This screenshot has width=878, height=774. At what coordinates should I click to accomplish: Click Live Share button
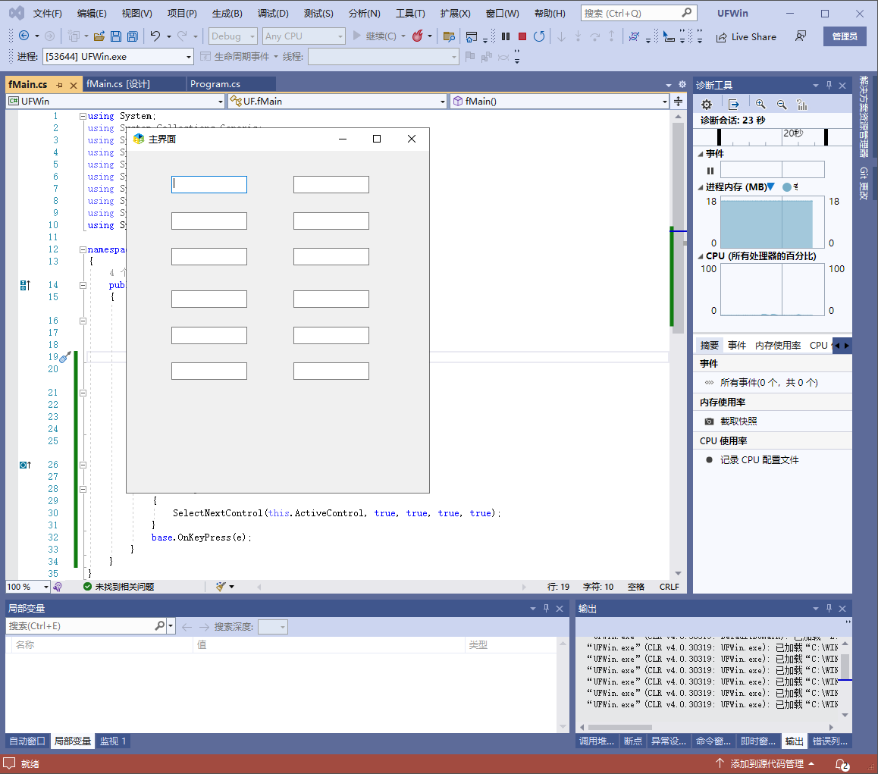coord(746,37)
